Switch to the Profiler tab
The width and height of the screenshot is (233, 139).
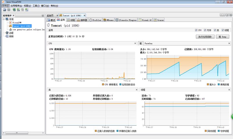pyautogui.click(x=95, y=20)
